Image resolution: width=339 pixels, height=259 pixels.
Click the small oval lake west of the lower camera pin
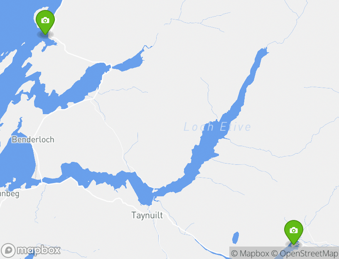(236, 238)
